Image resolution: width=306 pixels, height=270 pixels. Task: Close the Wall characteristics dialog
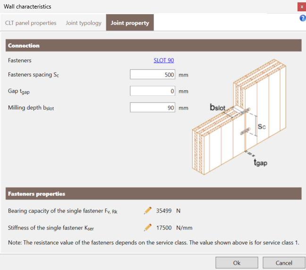tap(302, 7)
